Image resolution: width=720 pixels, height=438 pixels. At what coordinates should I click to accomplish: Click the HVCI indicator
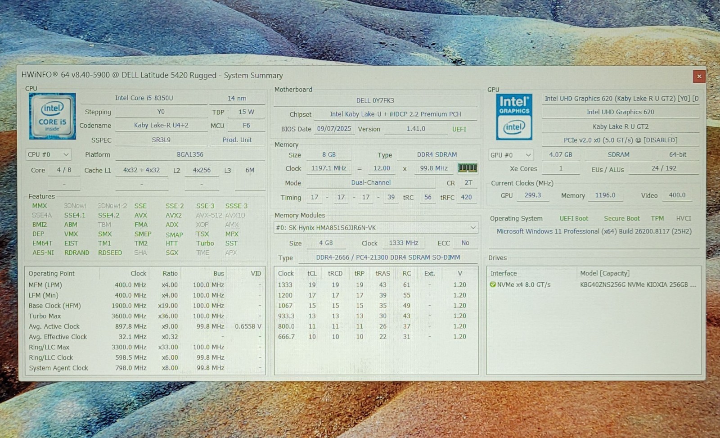click(684, 218)
